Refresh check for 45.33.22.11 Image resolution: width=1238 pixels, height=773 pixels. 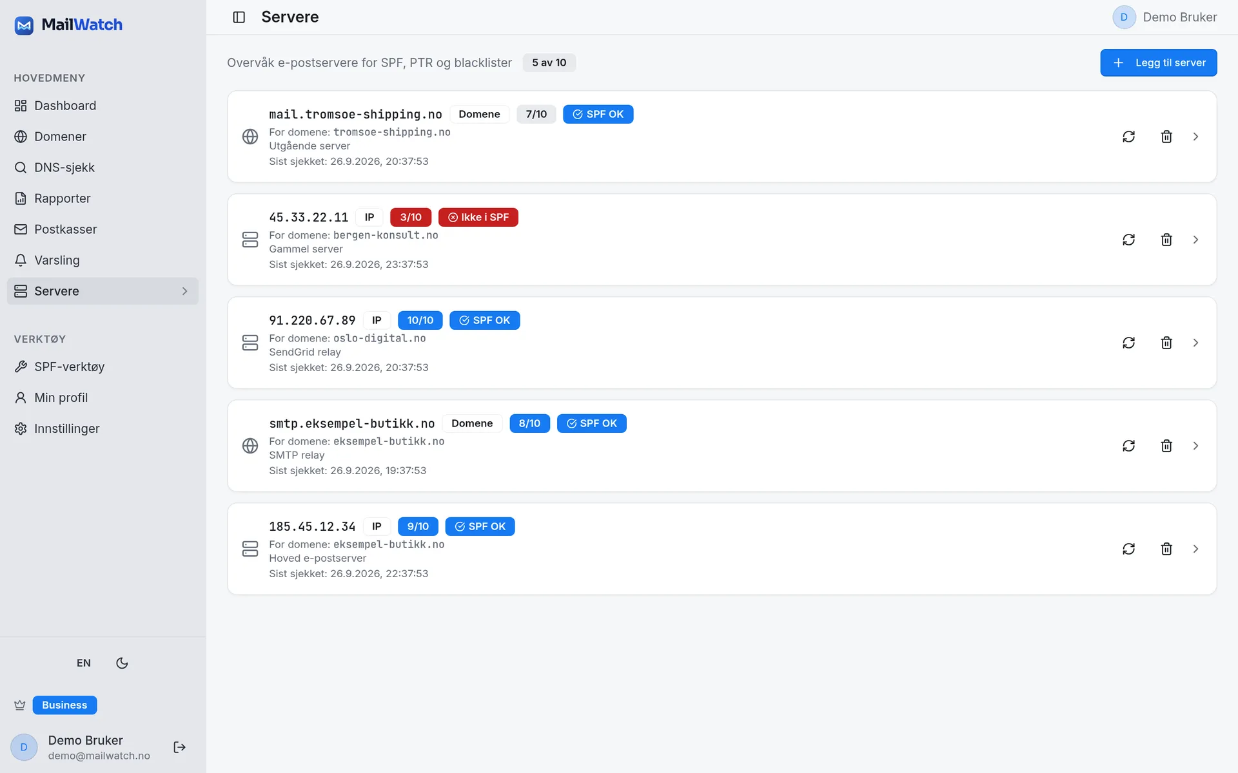point(1128,240)
